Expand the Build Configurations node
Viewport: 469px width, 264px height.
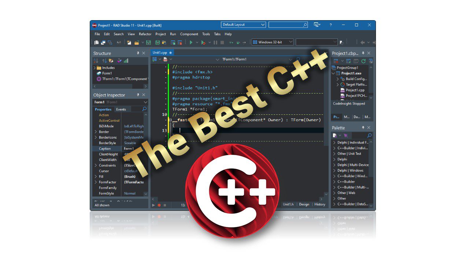pos(337,79)
